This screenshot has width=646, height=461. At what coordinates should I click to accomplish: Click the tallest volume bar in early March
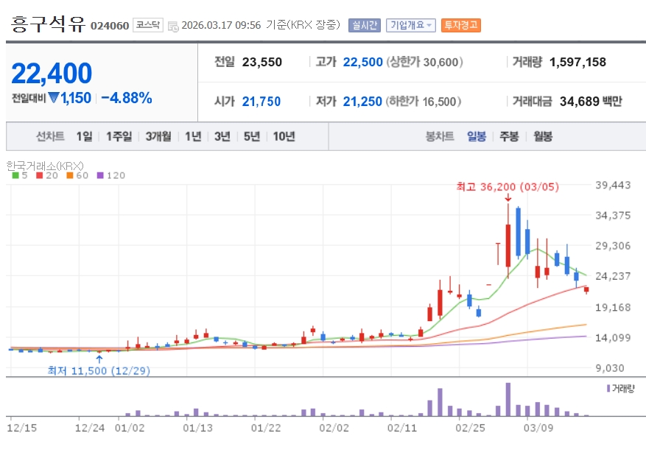coord(508,399)
